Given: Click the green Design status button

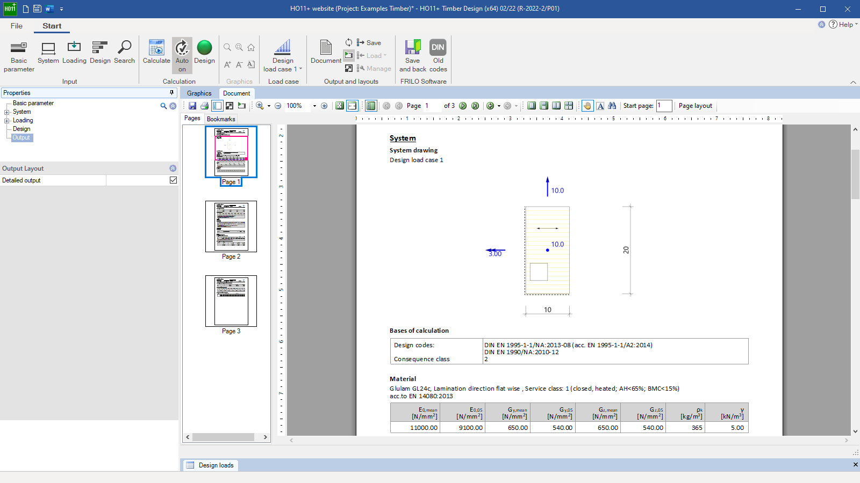Looking at the screenshot, I should tap(204, 53).
